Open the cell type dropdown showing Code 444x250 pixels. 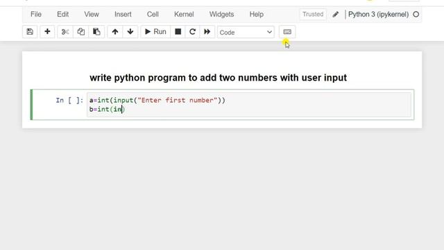pyautogui.click(x=246, y=33)
